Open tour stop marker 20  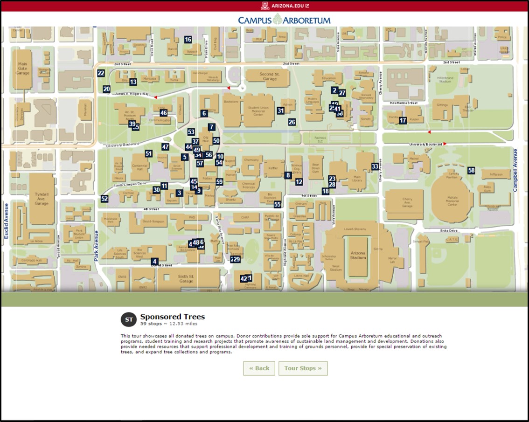(x=107, y=89)
